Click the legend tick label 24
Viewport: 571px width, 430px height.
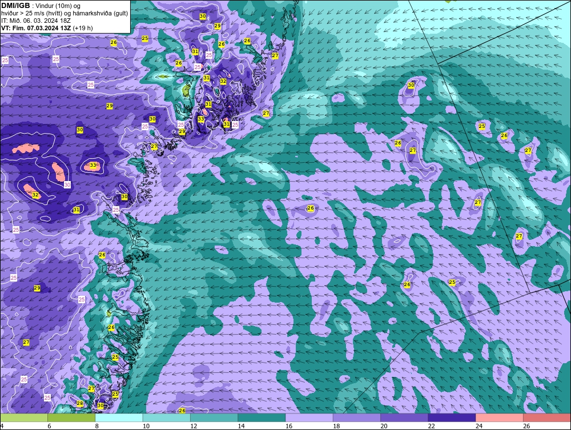479,426
